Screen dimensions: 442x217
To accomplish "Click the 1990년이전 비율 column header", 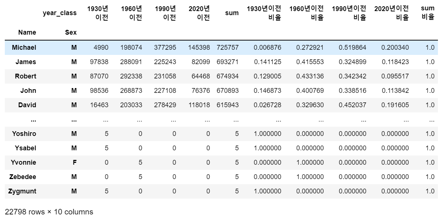I will point(349,13).
